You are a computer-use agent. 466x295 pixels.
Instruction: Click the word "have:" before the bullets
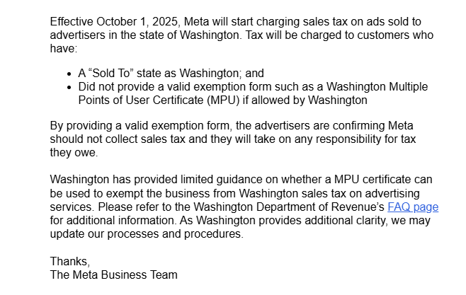point(64,48)
